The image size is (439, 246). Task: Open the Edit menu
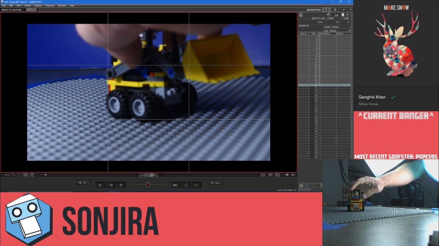tap(11, 5)
